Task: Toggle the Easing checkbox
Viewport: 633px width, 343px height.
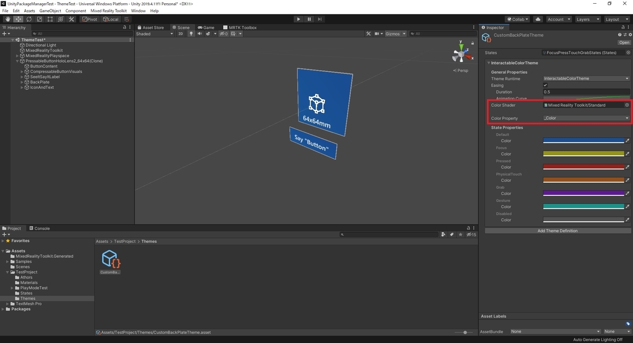Action: pyautogui.click(x=545, y=85)
